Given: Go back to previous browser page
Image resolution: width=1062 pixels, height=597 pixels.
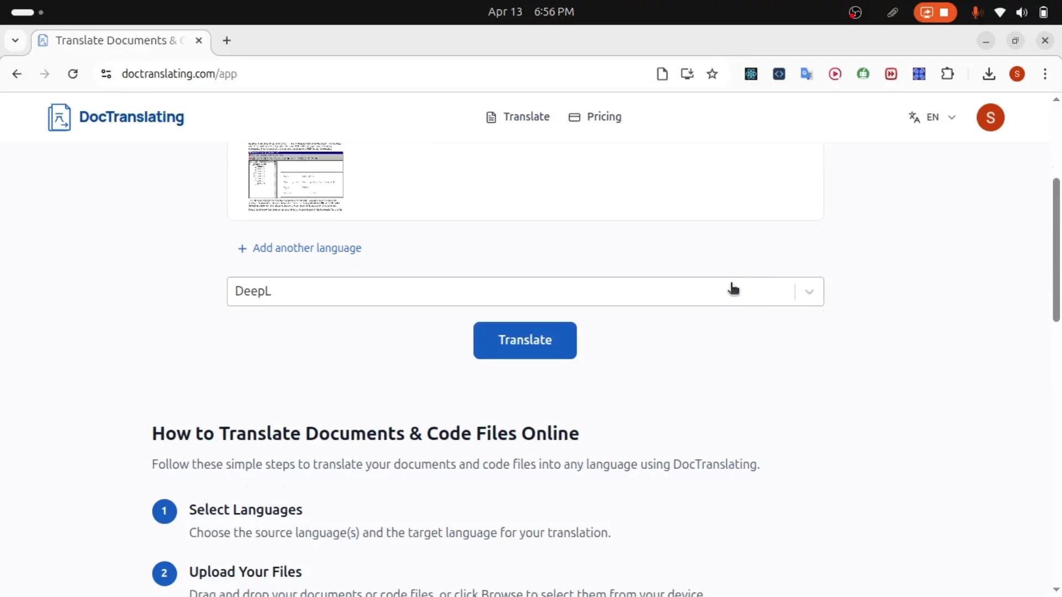Looking at the screenshot, I should [17, 74].
